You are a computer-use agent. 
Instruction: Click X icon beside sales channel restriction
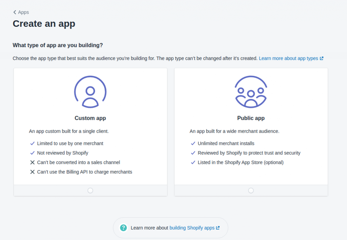32,163
